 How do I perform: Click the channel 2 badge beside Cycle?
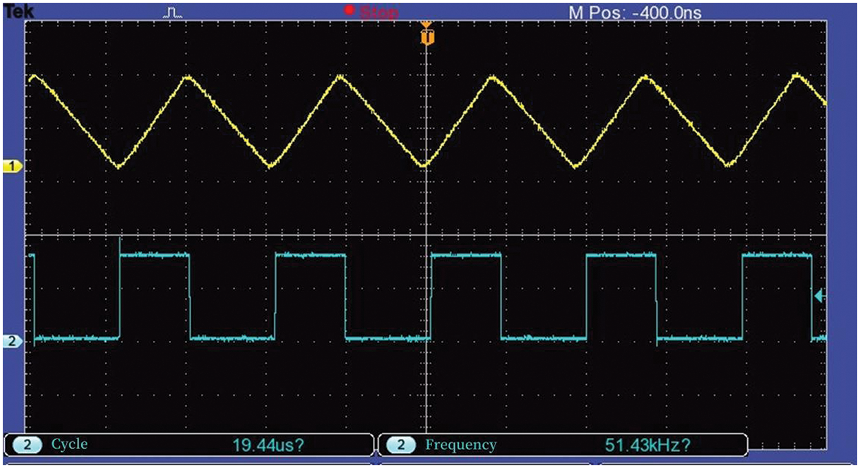tap(28, 445)
